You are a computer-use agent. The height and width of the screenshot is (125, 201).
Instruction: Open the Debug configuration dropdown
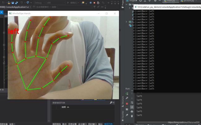pos(40,3)
